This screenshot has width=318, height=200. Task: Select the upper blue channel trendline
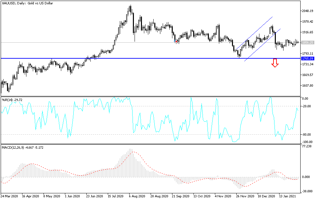(x=254, y=33)
